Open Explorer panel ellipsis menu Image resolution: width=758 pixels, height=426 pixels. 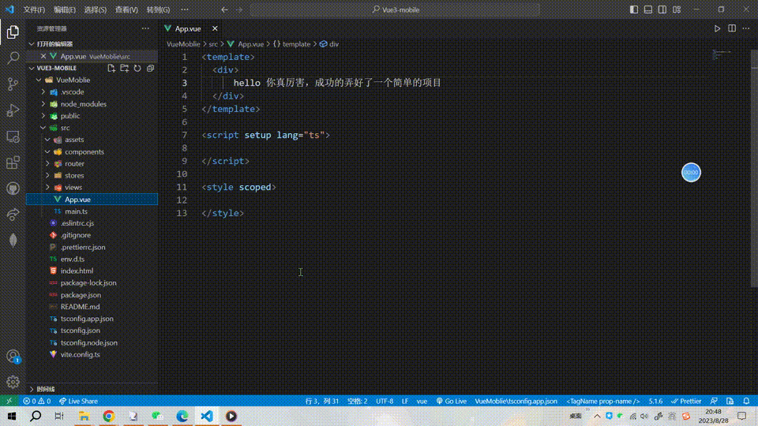coord(145,28)
